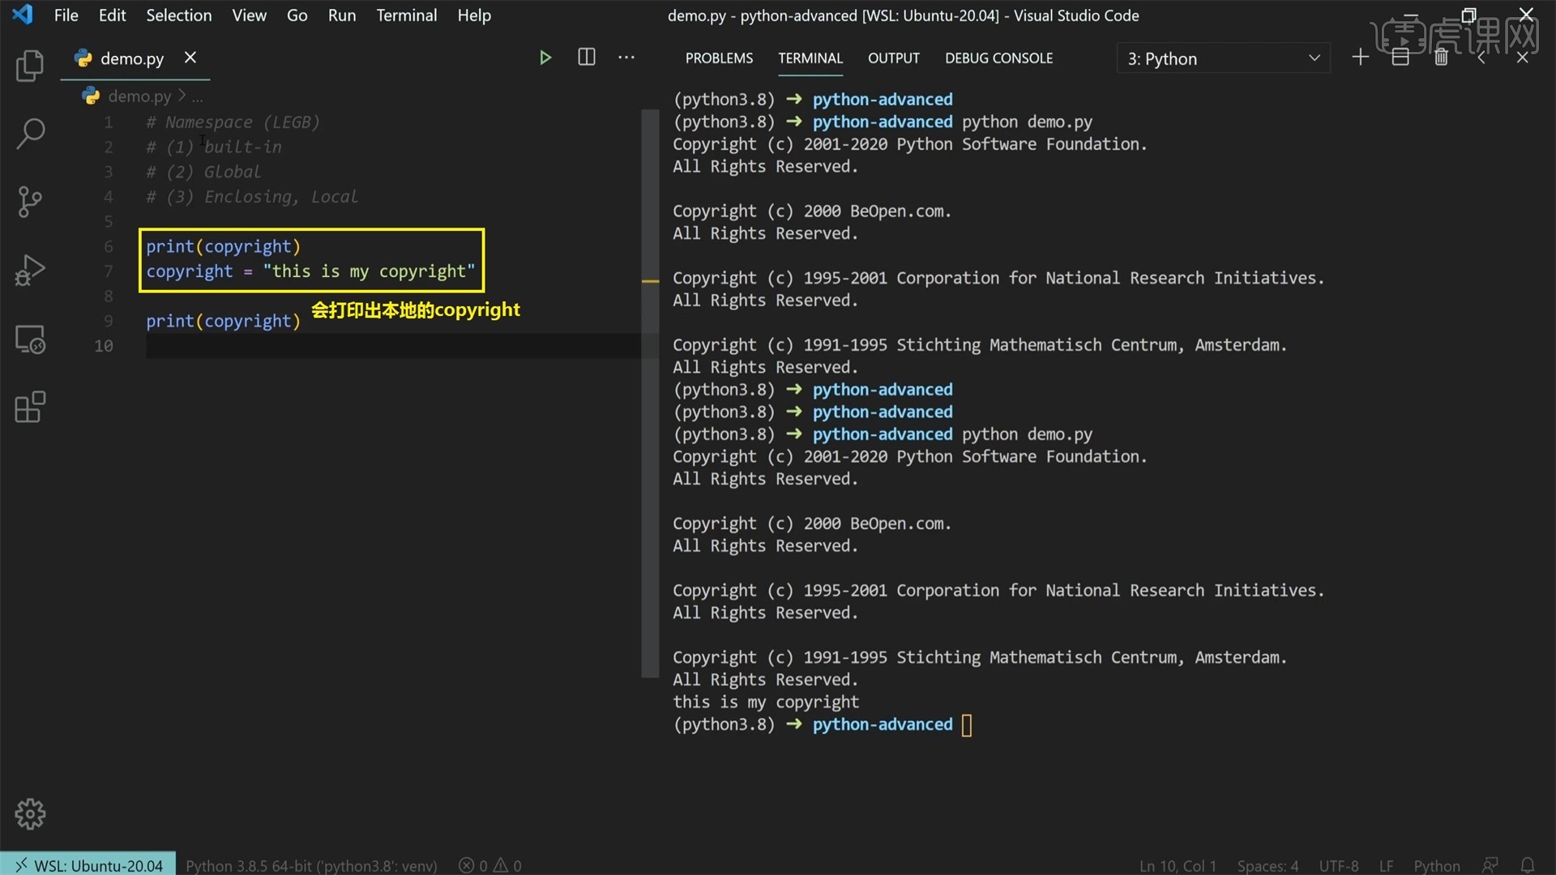Open the Remote Explorer view
Image resolution: width=1556 pixels, height=875 pixels.
point(30,339)
